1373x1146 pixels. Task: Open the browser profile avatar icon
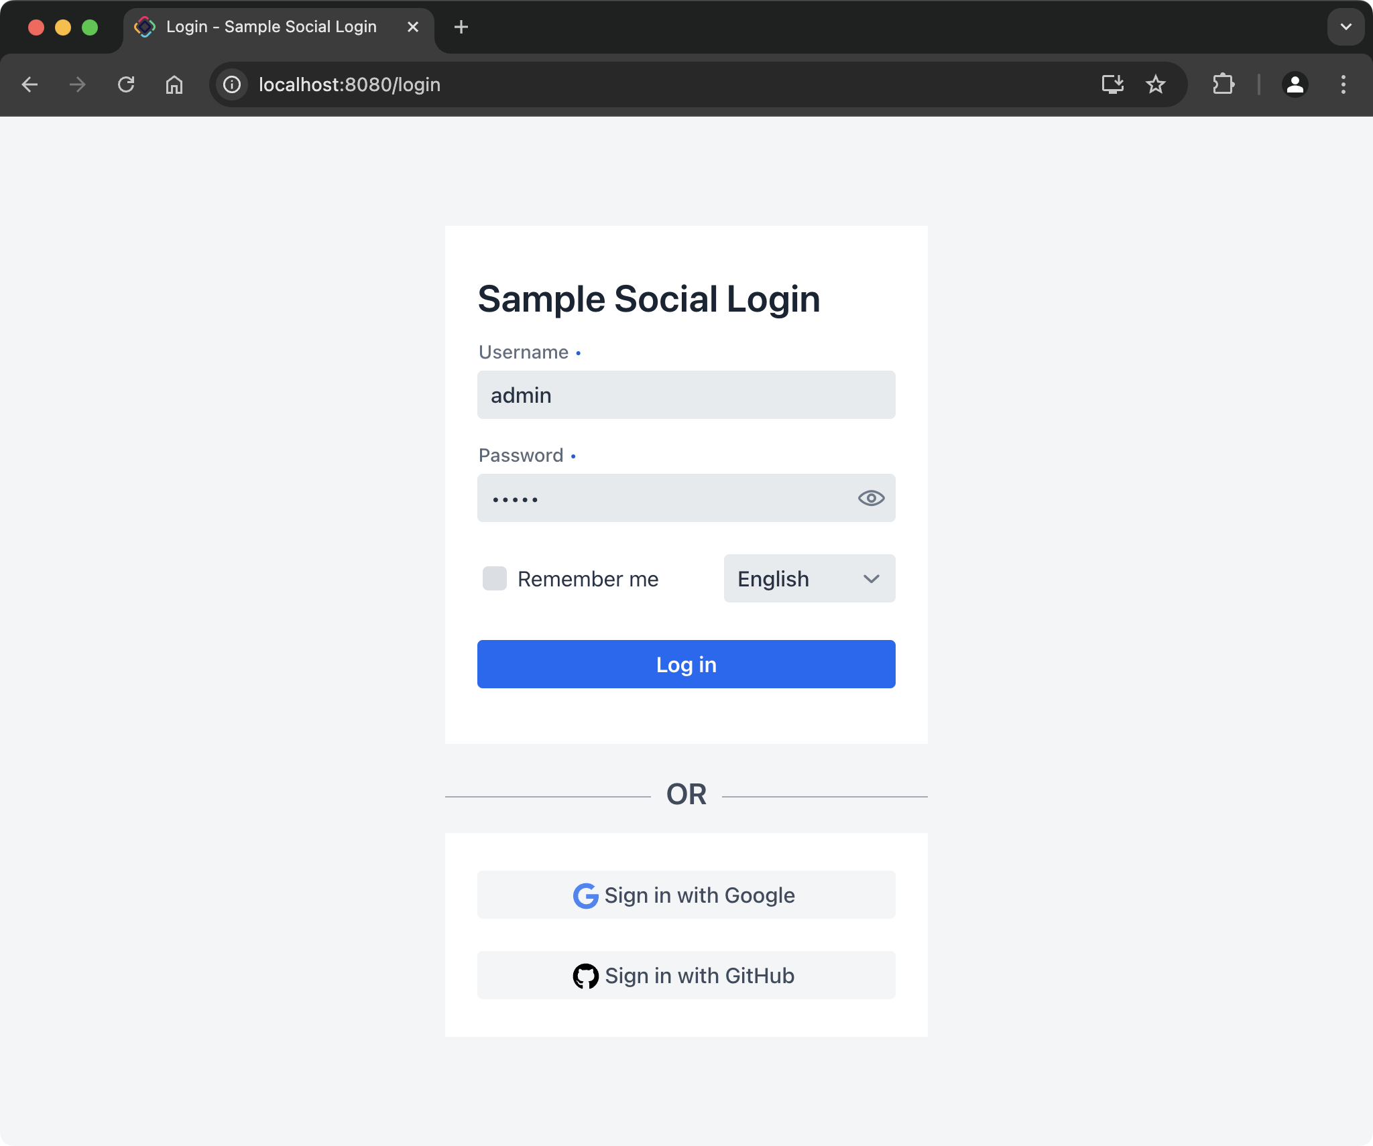pos(1294,84)
